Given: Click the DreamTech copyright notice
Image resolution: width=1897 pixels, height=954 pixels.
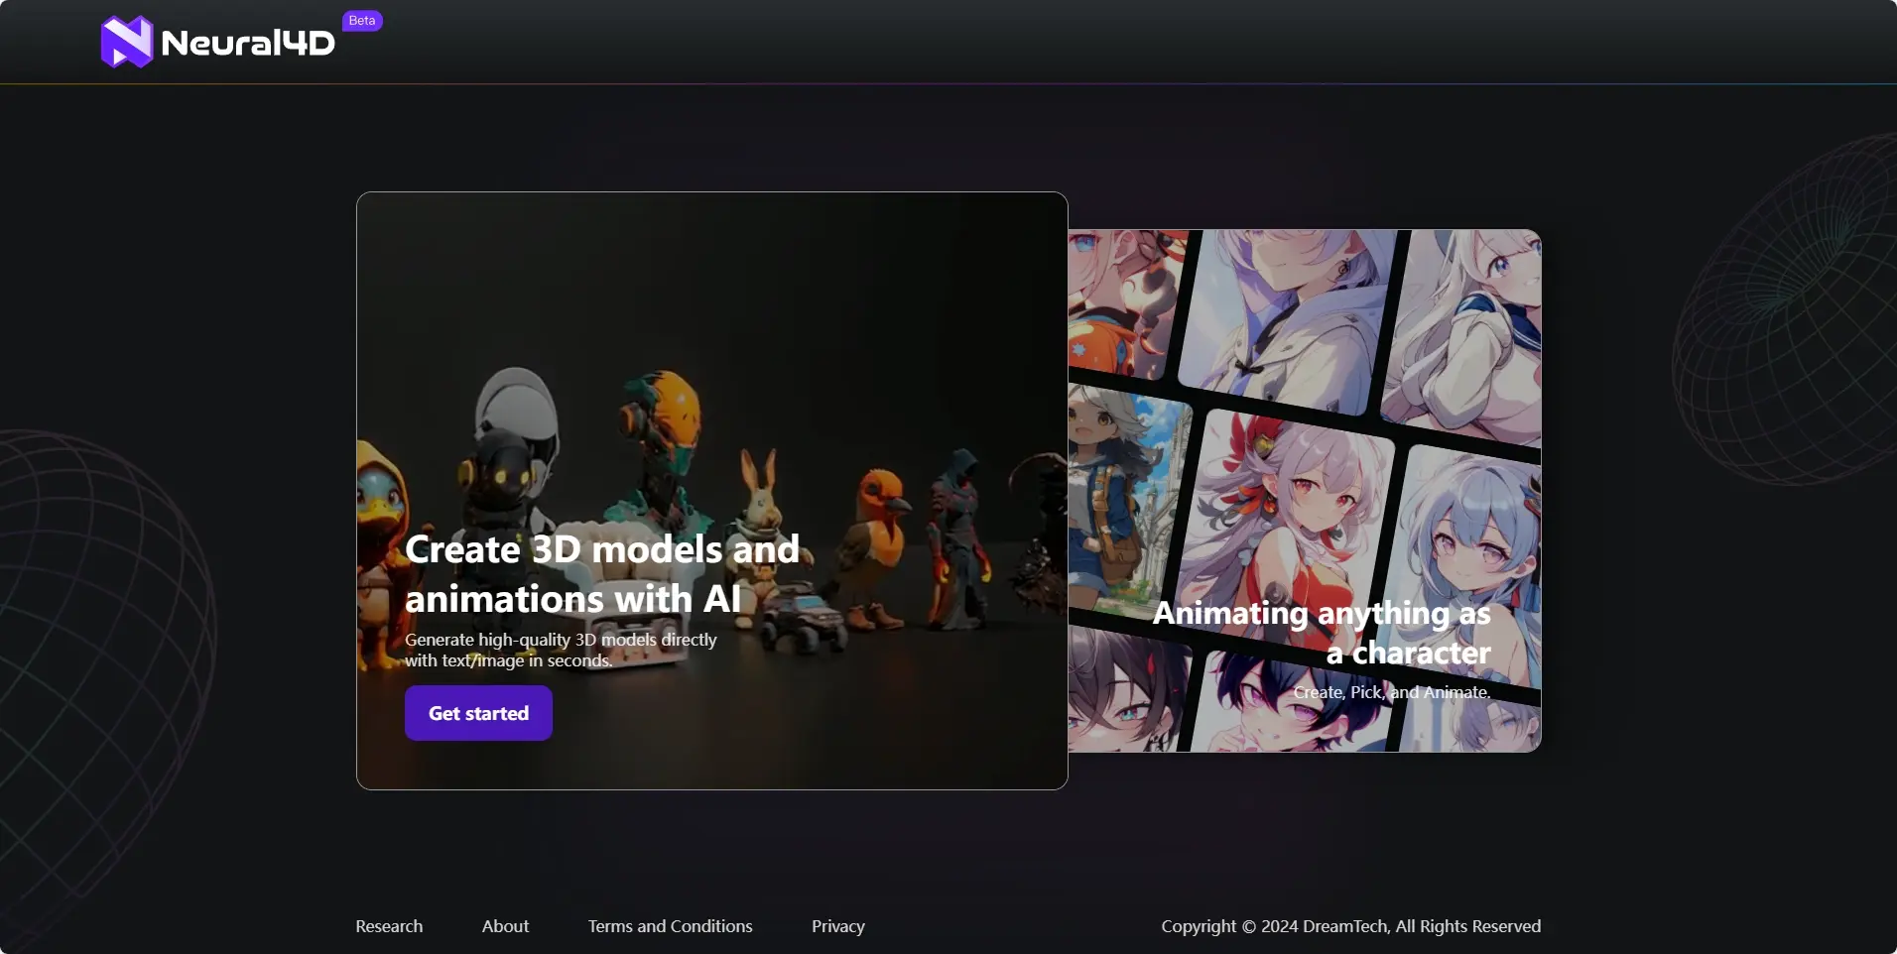Looking at the screenshot, I should (x=1351, y=926).
